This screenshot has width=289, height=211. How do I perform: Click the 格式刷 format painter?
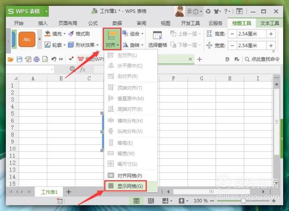point(79,34)
